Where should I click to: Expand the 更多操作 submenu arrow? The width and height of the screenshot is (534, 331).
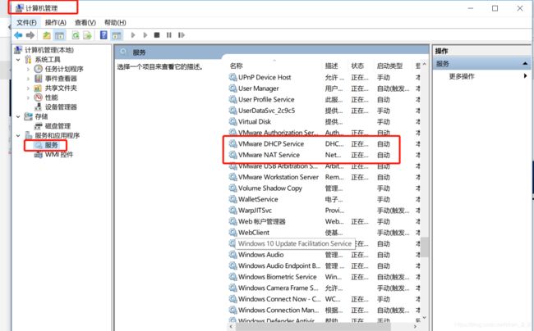(525, 76)
